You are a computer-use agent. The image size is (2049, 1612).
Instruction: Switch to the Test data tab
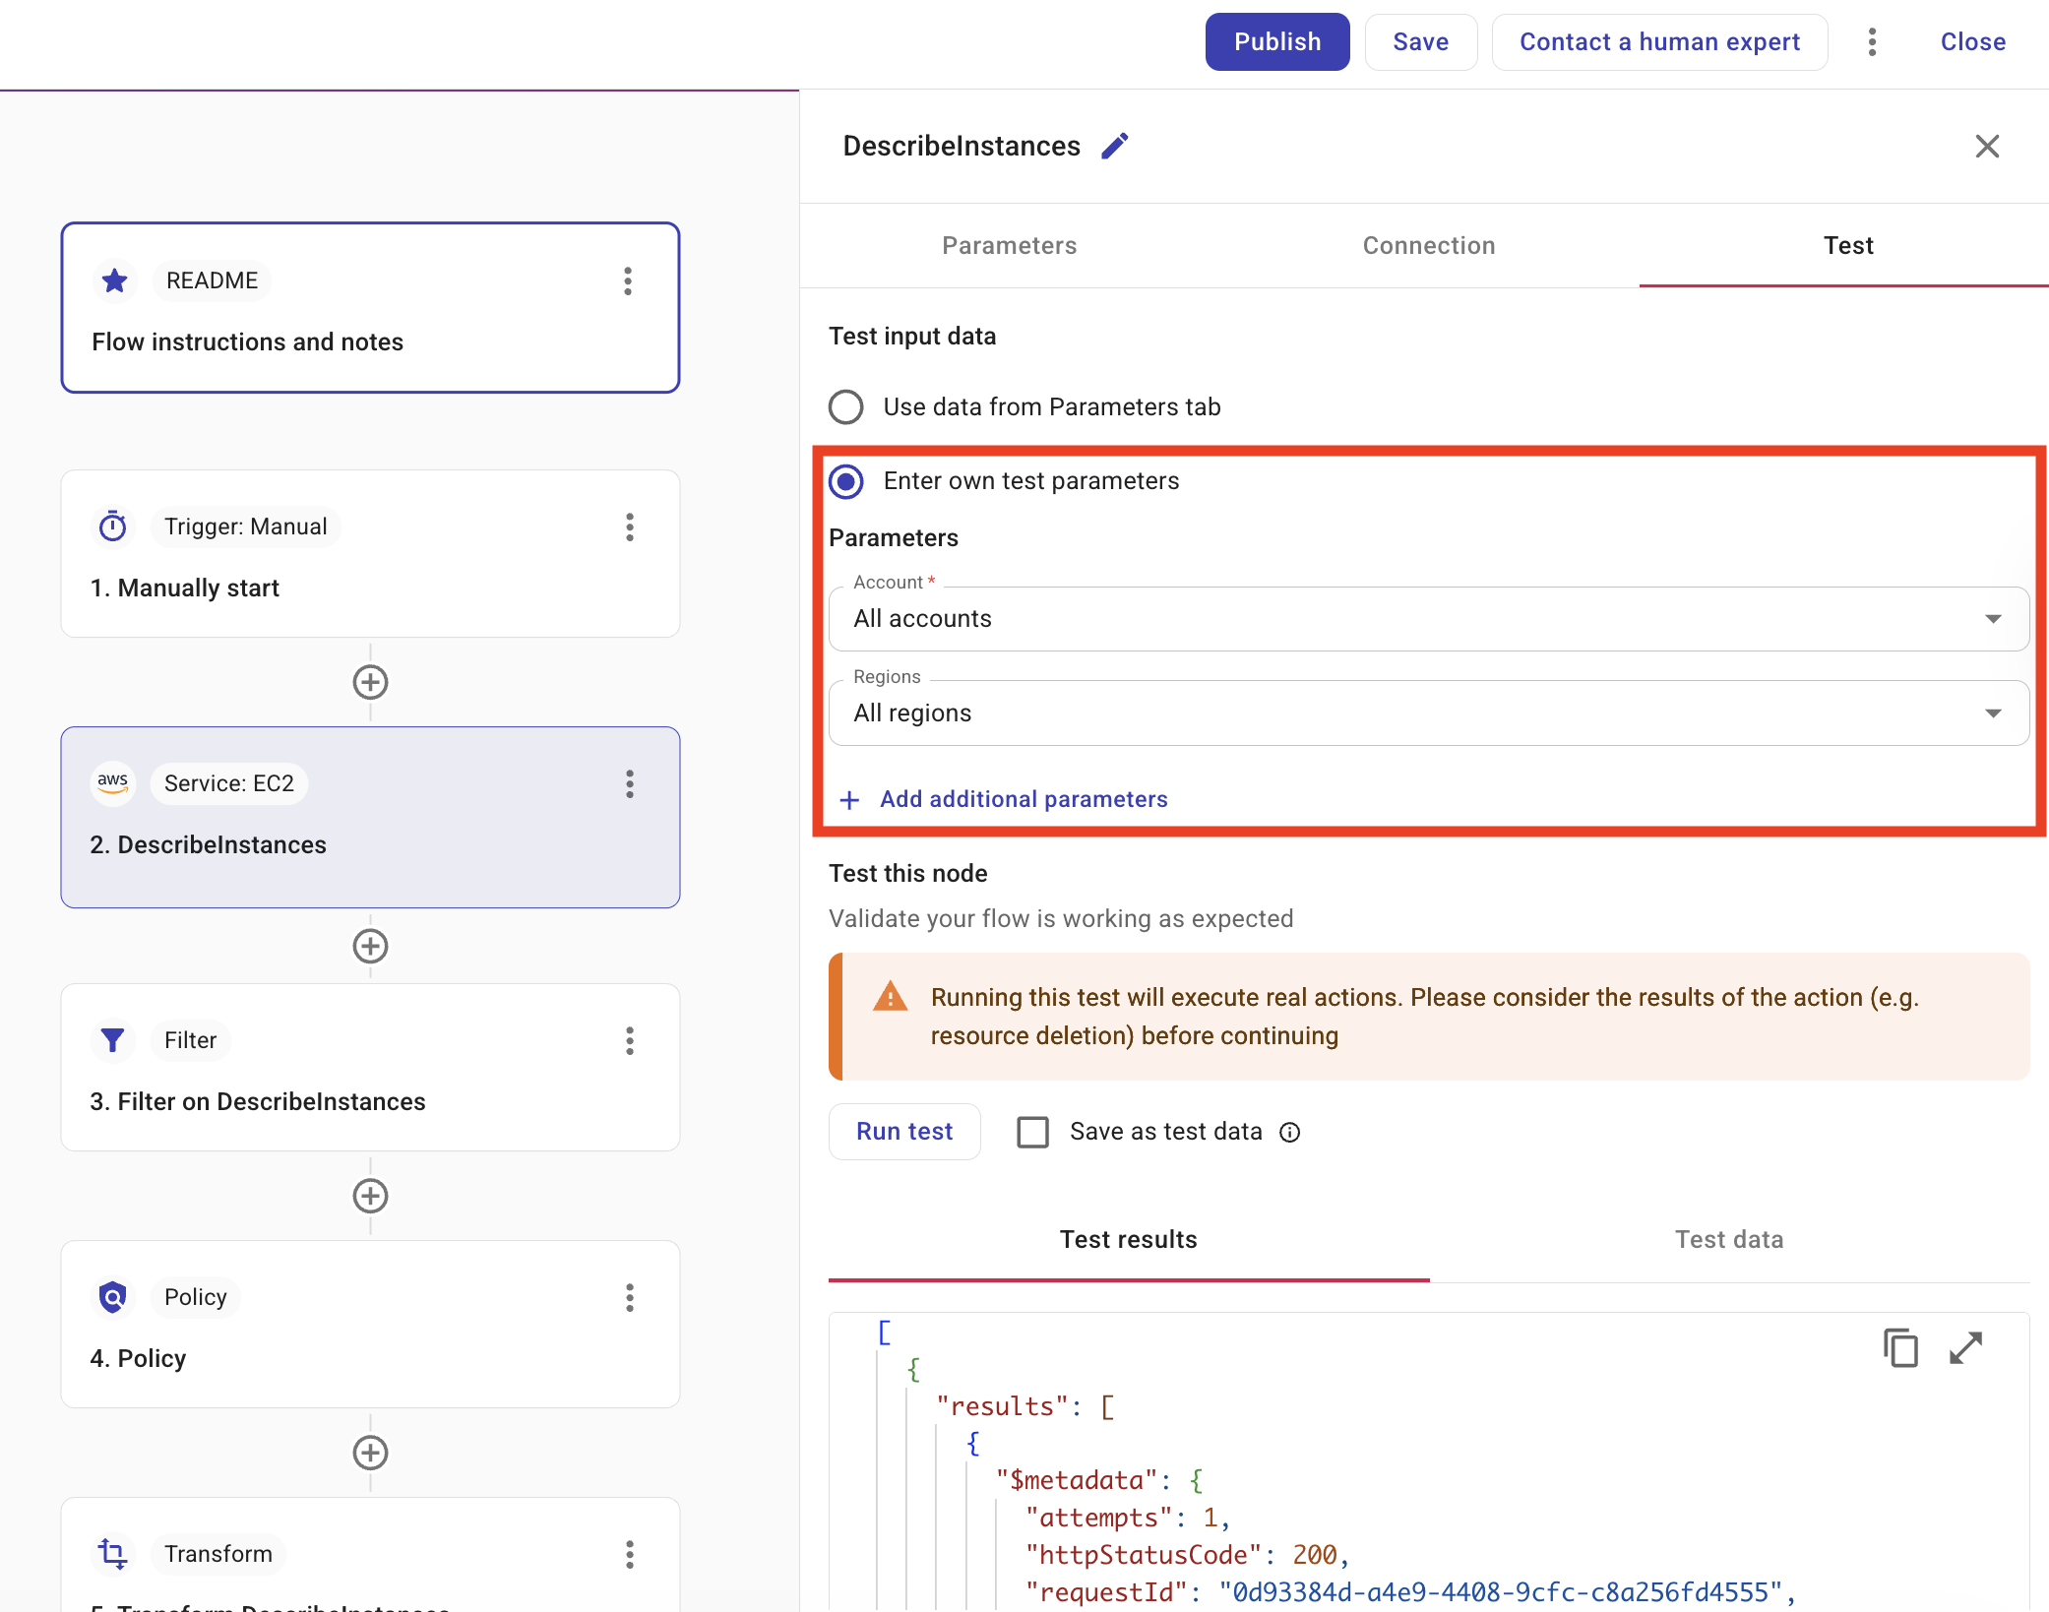click(x=1728, y=1239)
